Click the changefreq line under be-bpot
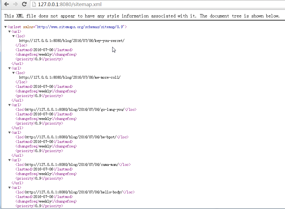This screenshot has width=285, height=209. (46, 146)
